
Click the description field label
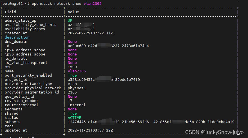tap(17, 37)
